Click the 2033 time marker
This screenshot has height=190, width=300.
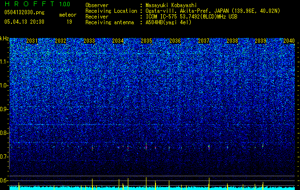coord(89,41)
